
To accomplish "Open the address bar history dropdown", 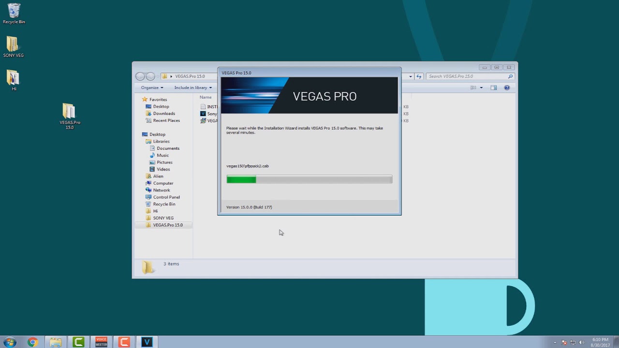I will point(411,76).
